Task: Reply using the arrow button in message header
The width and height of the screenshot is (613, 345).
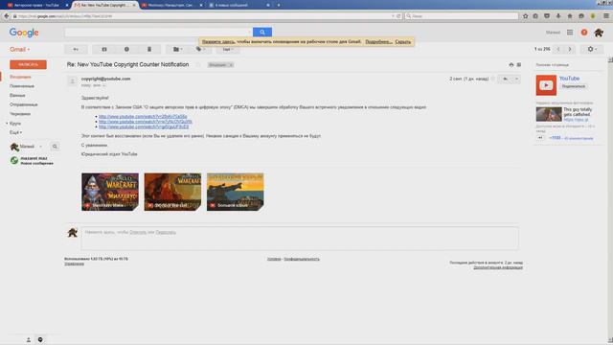Action: pyautogui.click(x=506, y=79)
